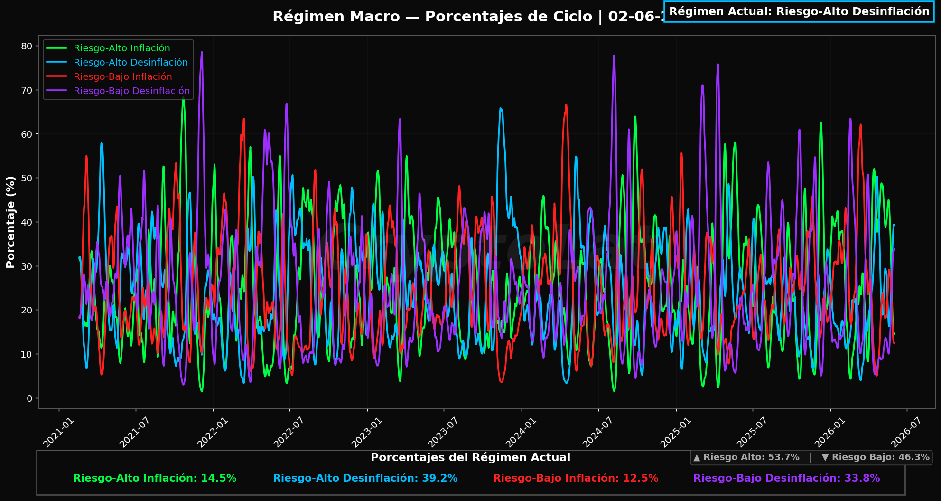941x501 pixels.
Task: Click the x-axis date label '2023-07'
Action: (x=443, y=432)
